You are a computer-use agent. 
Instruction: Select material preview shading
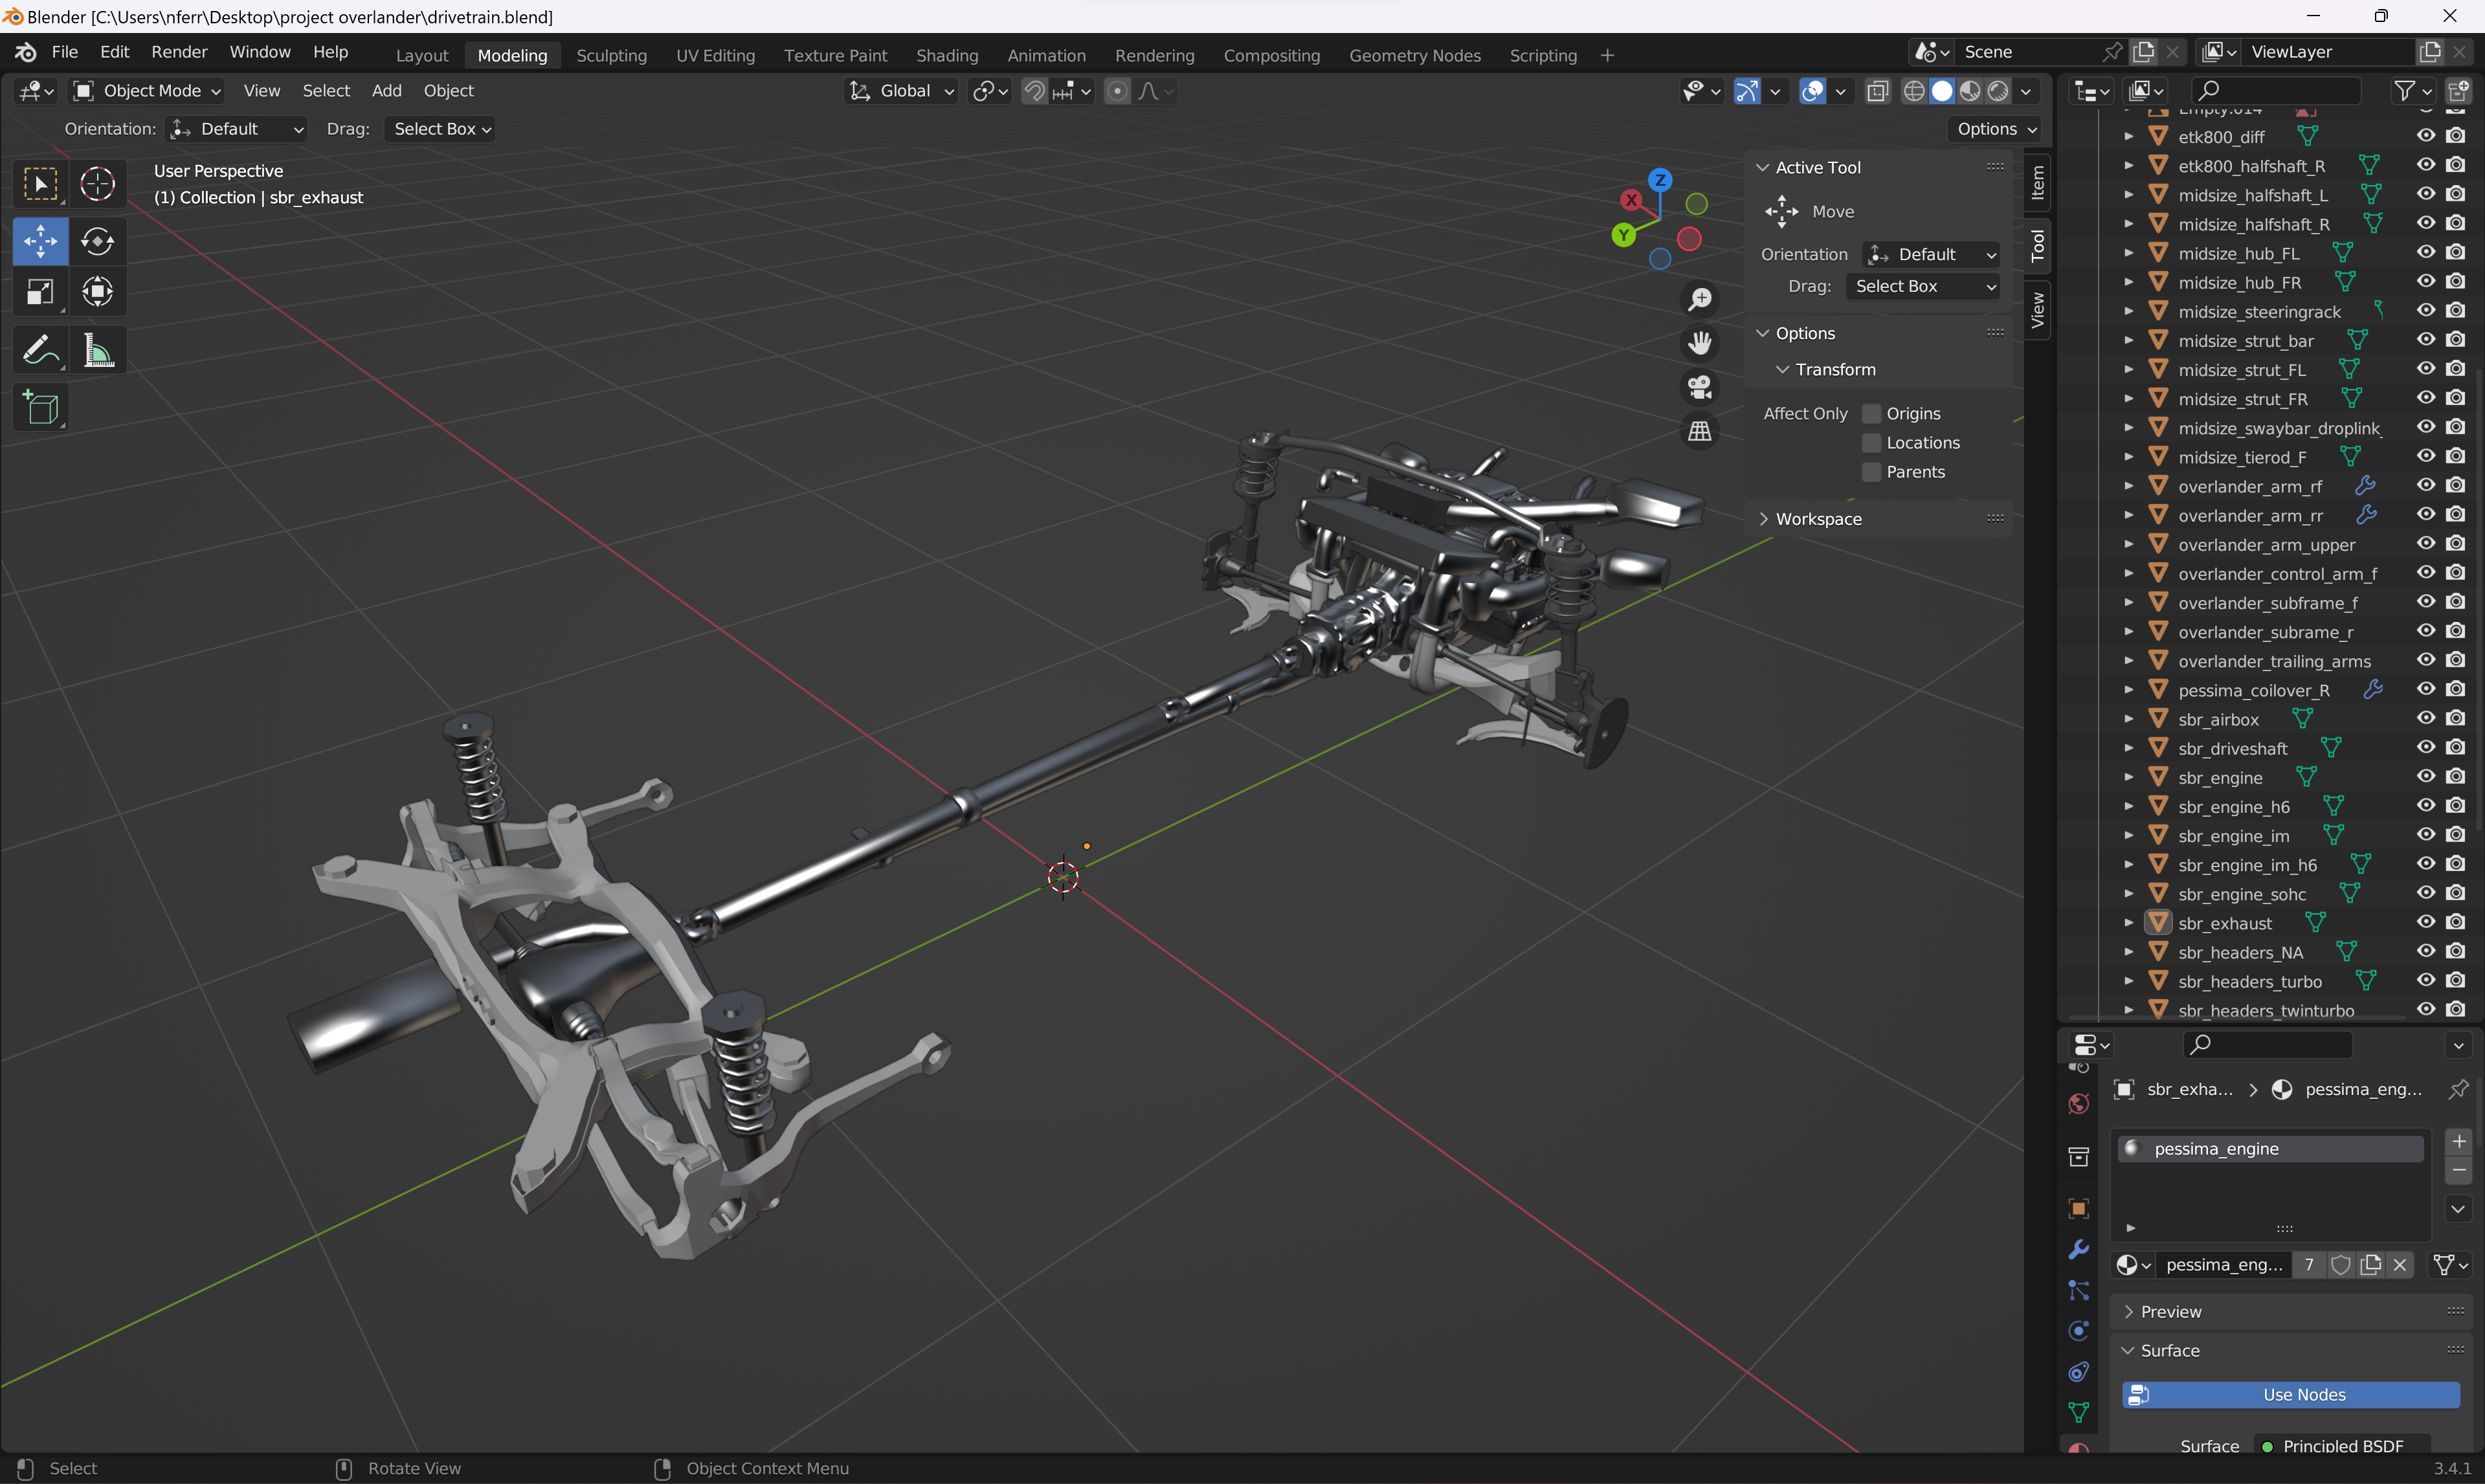(x=1970, y=91)
